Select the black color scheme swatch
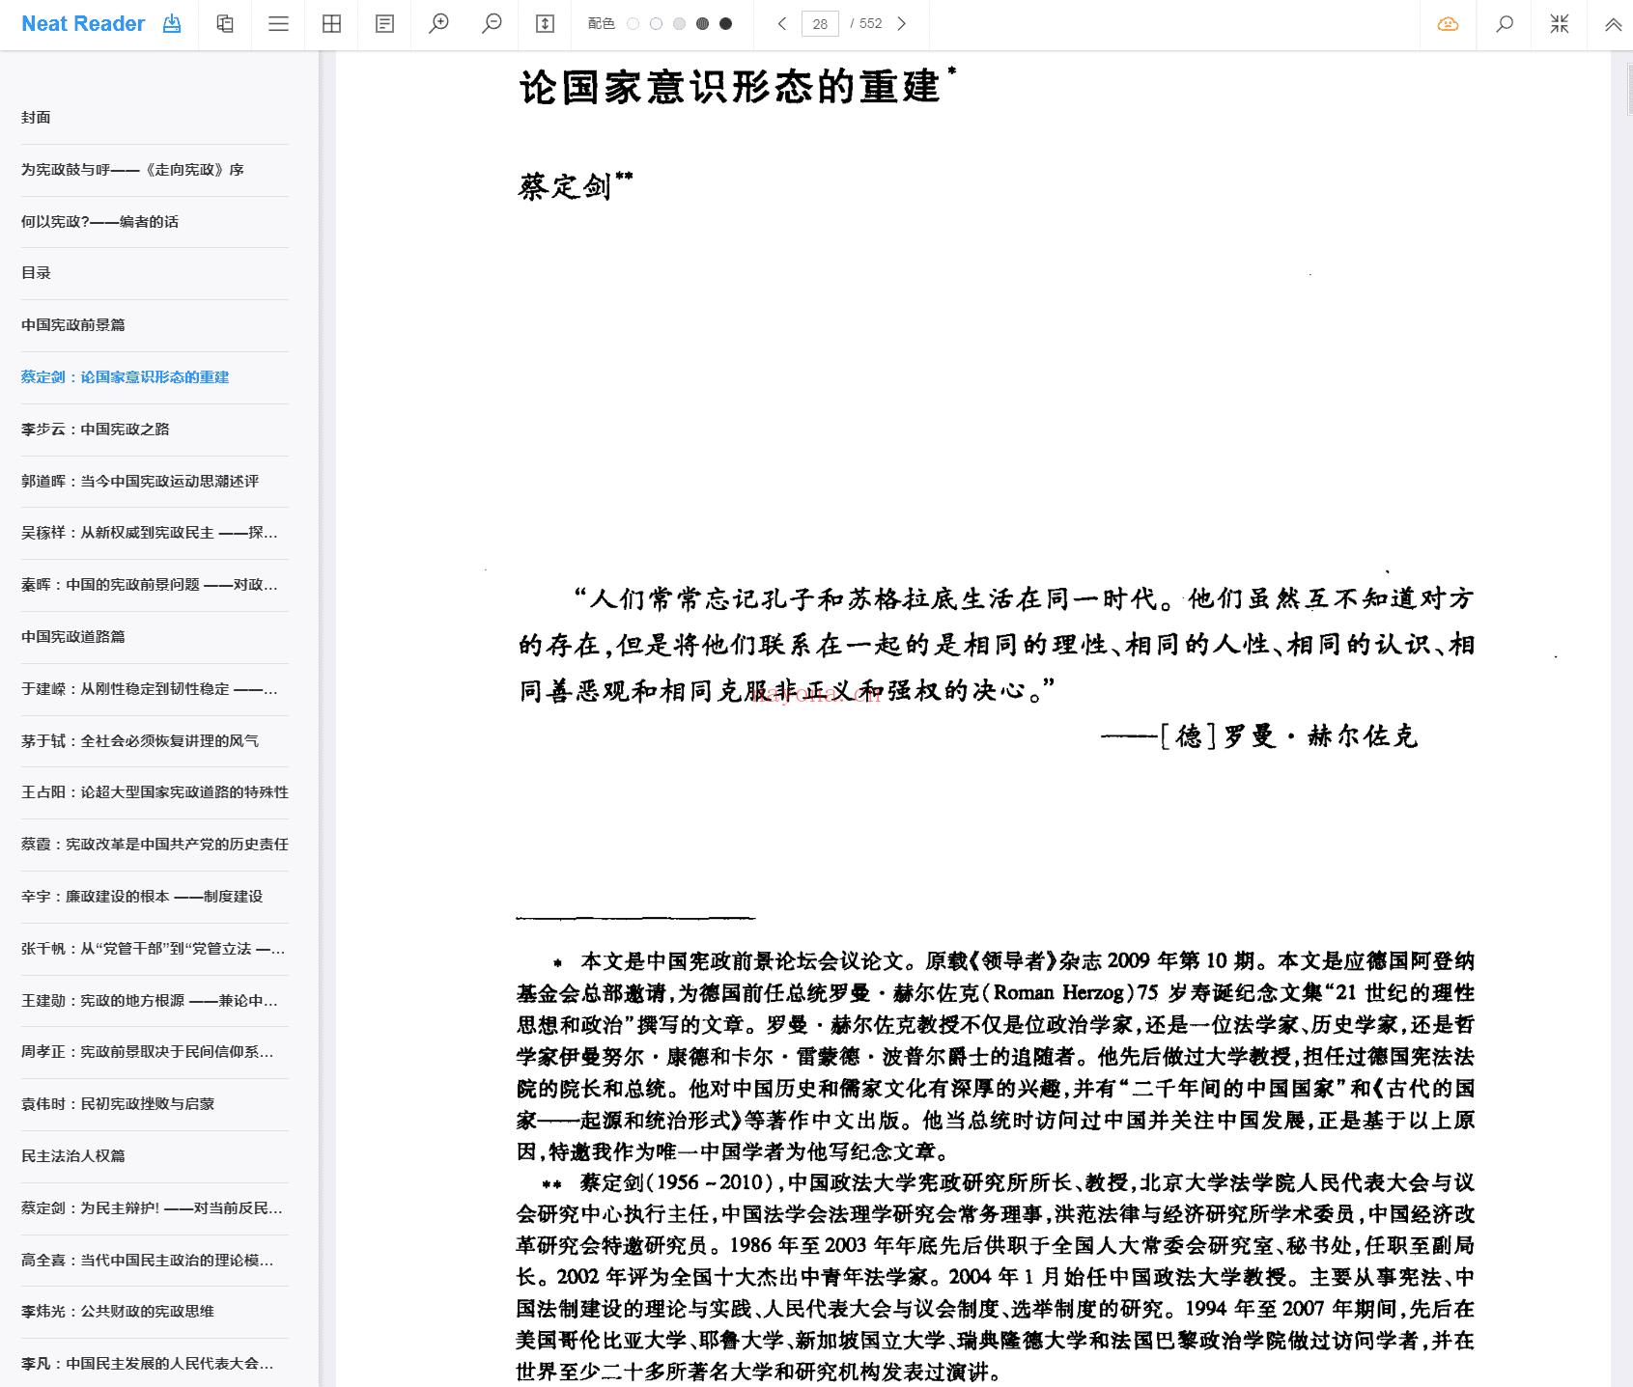Image resolution: width=1633 pixels, height=1387 pixels. click(x=725, y=24)
